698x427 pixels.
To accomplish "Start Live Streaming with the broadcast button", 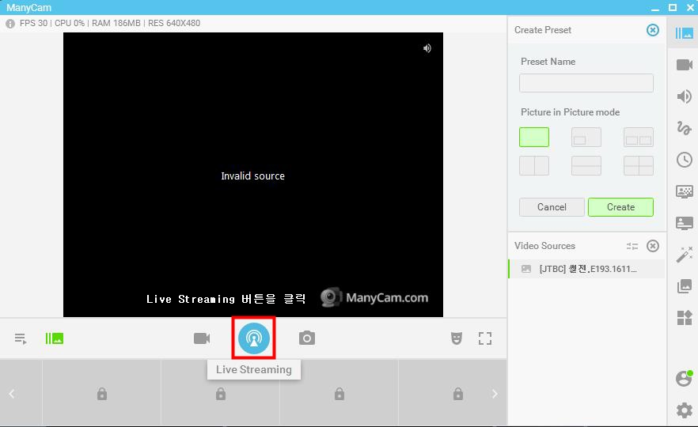I will [254, 338].
